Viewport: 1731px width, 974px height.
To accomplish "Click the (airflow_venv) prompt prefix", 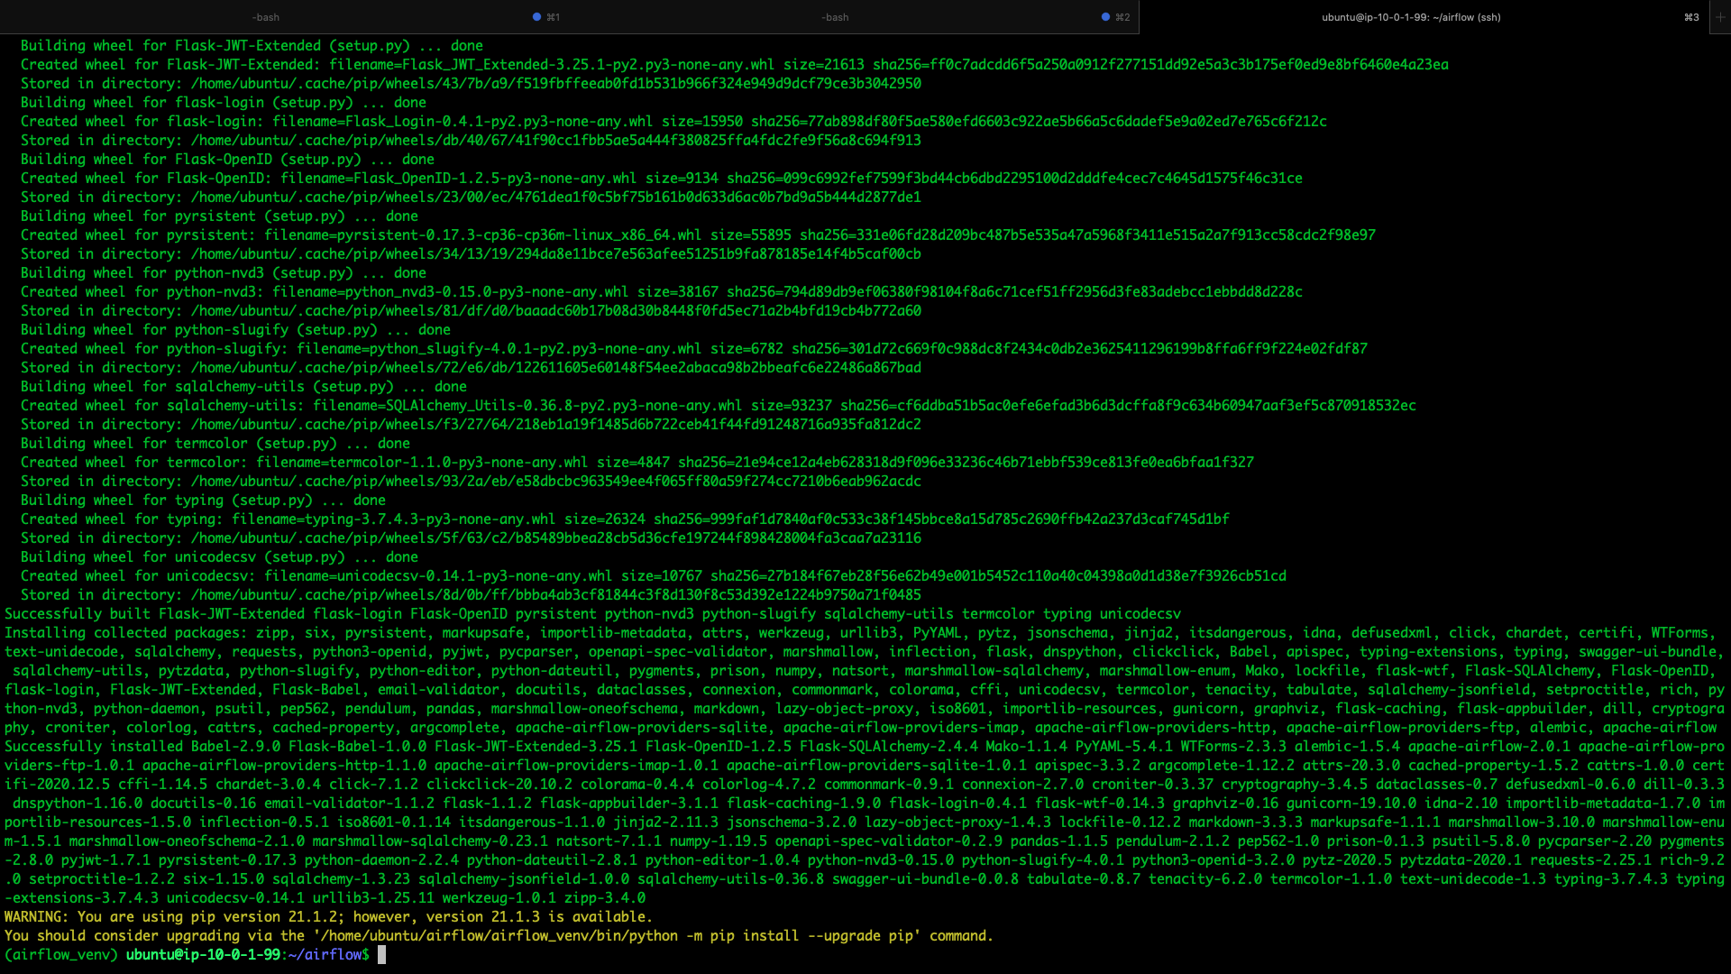I will click(x=61, y=954).
